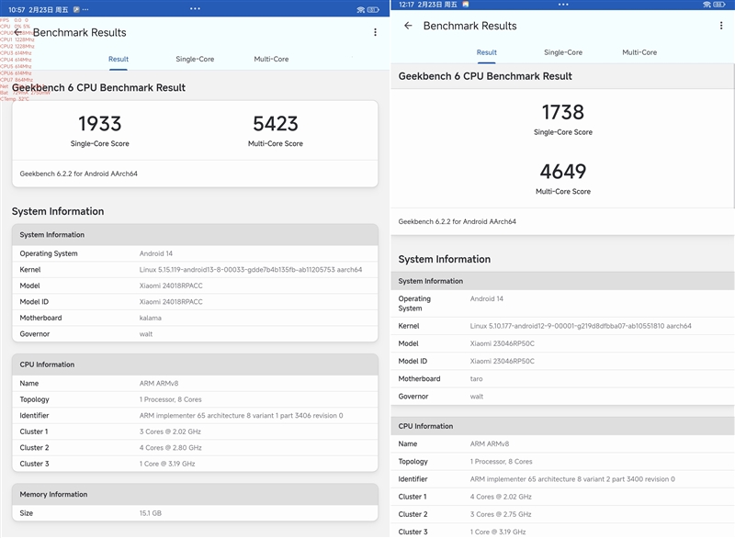Select the Result tab in right panel
This screenshot has height=538, width=735.
[486, 52]
